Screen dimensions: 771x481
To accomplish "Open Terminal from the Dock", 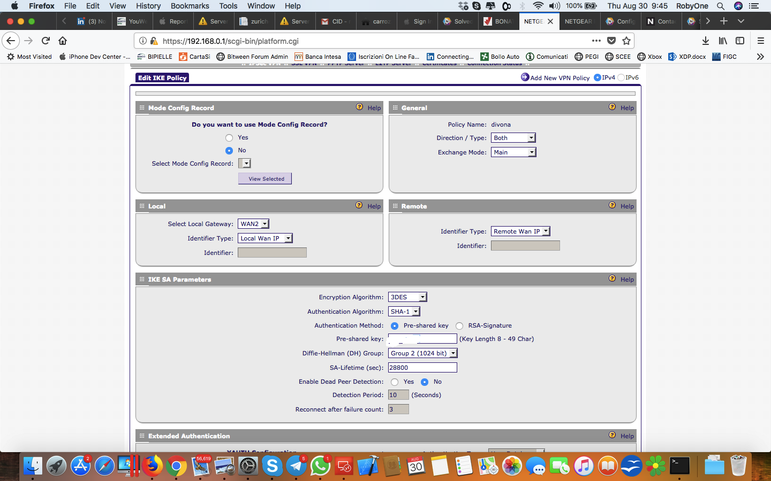I will 680,466.
